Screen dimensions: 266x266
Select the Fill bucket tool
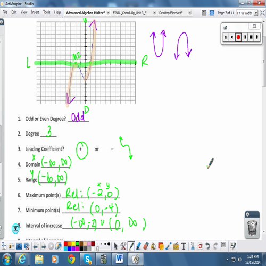click(154, 246)
